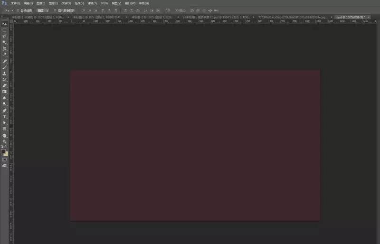Select the Rectangle shape tool
Screen dimensions: 380x244
coord(4,129)
